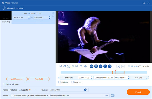Viewport: 152px width, 99px height.
Task: Mute the preview volume
Action: [x=85, y=66]
